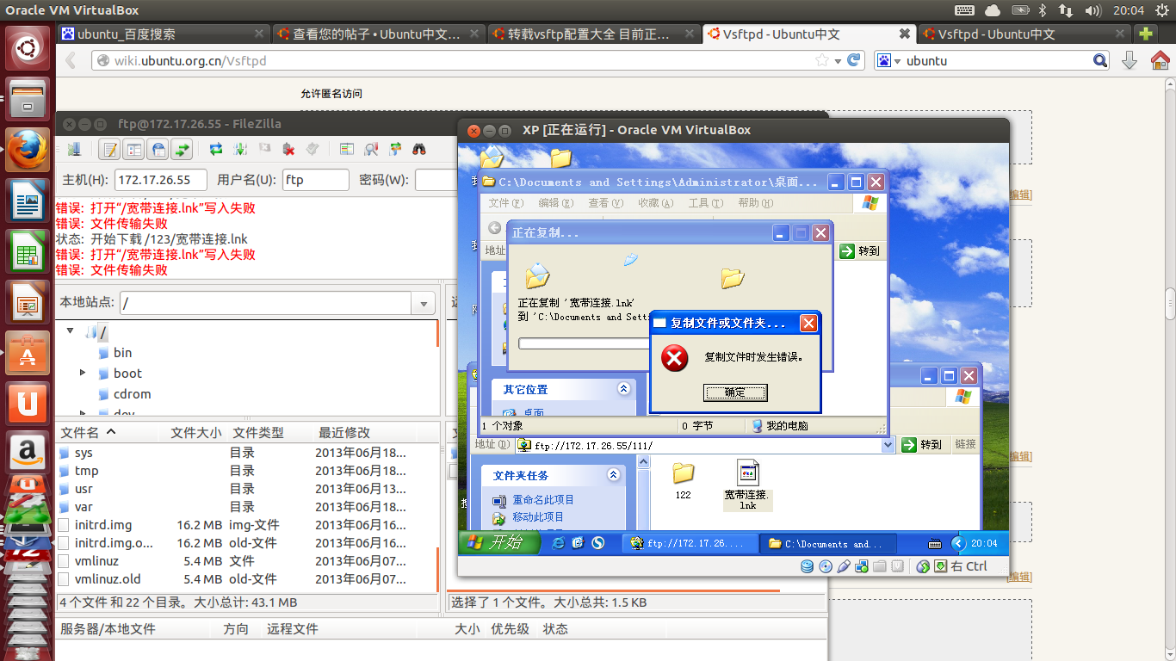Image resolution: width=1176 pixels, height=661 pixels.
Task: Click the FileZilla username field
Action: click(x=316, y=180)
